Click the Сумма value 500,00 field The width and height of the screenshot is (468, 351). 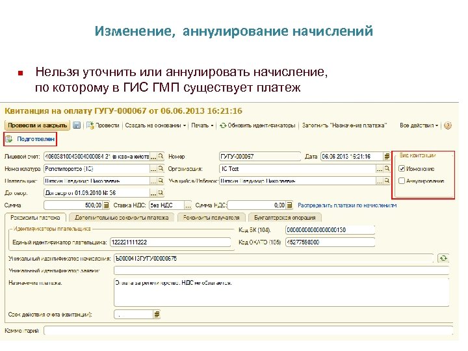[x=73, y=205]
